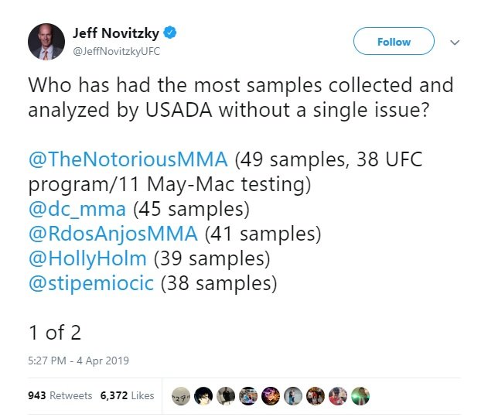Click the 5:27 PM - 4 Apr 2019 timestamp
Screen dimensions: 488x417
pyautogui.click(x=78, y=361)
